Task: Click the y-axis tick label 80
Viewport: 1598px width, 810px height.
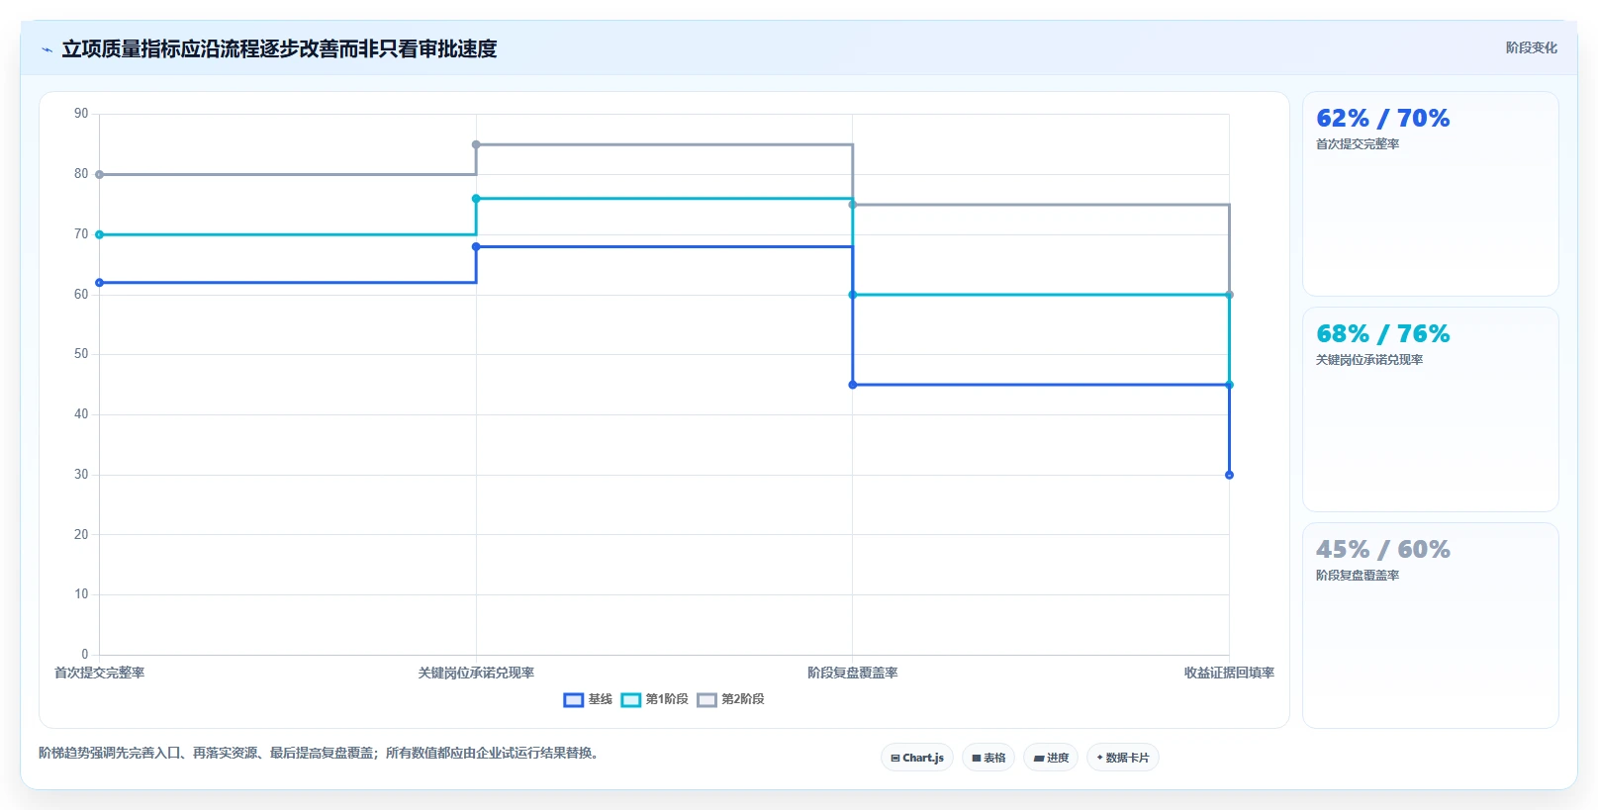Action: tap(81, 174)
